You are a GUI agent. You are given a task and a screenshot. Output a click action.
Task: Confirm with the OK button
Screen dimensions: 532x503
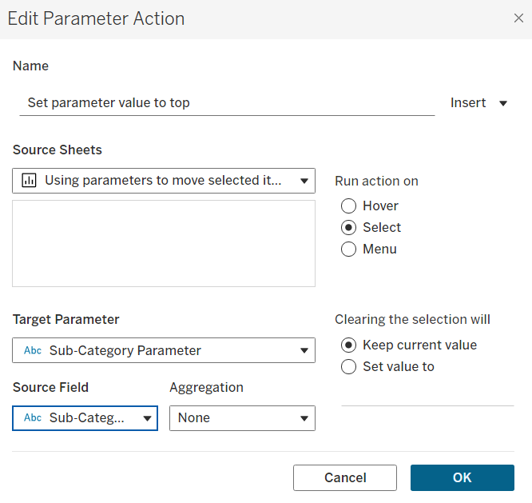point(462,477)
